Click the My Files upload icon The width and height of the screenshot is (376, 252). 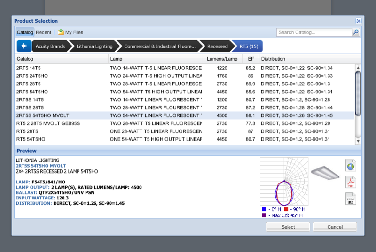point(61,32)
